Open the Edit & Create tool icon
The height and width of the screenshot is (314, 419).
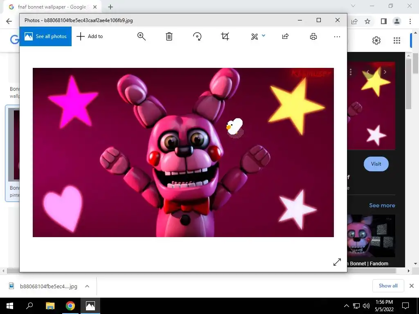[x=255, y=36]
